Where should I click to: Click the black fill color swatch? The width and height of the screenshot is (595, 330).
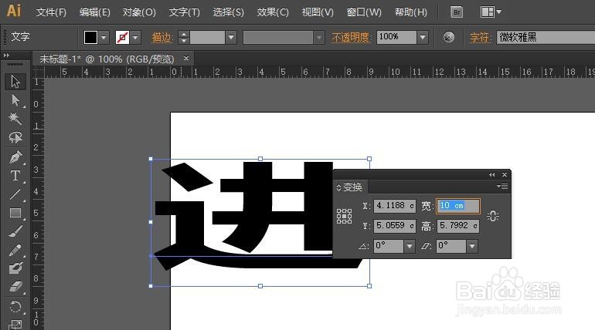[x=90, y=38]
